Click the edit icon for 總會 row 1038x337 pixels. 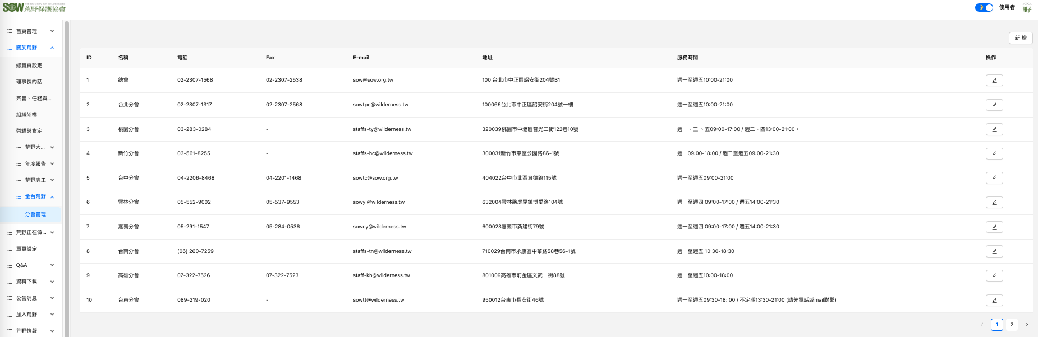(994, 81)
